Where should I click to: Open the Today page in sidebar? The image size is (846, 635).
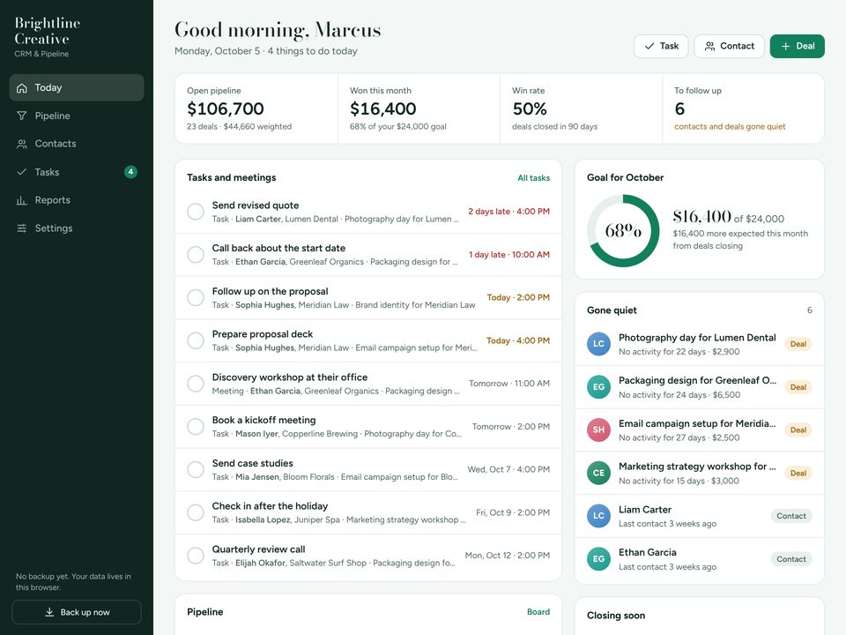(77, 87)
